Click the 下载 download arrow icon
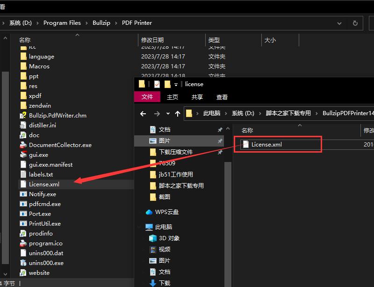The height and width of the screenshot is (287, 374). (x=153, y=283)
